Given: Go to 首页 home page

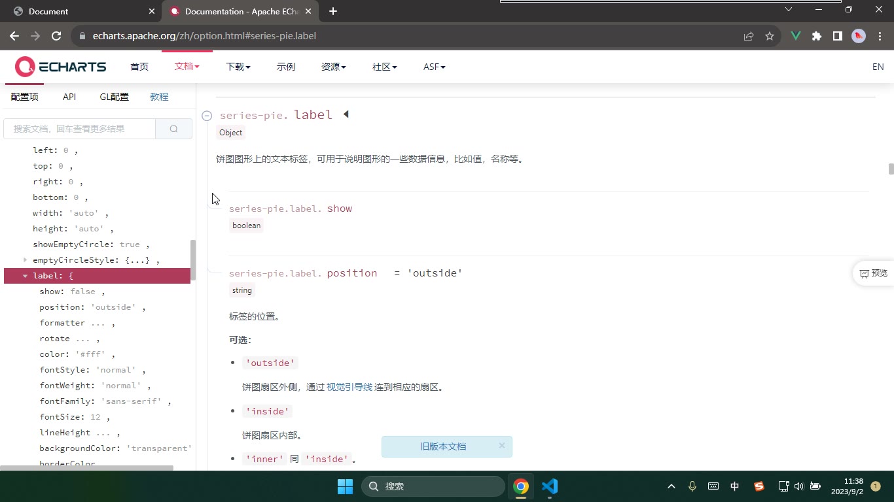Looking at the screenshot, I should (x=139, y=67).
